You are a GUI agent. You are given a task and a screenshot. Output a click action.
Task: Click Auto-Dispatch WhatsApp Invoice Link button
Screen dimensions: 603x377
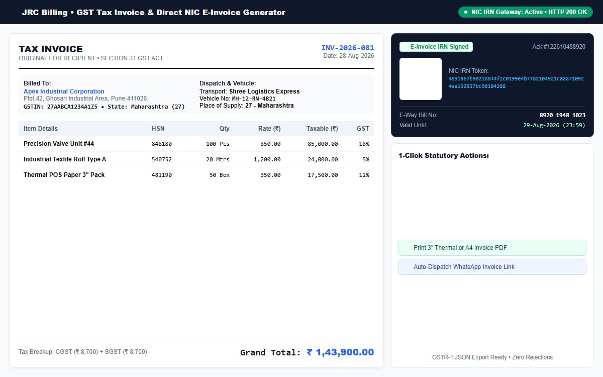point(492,267)
